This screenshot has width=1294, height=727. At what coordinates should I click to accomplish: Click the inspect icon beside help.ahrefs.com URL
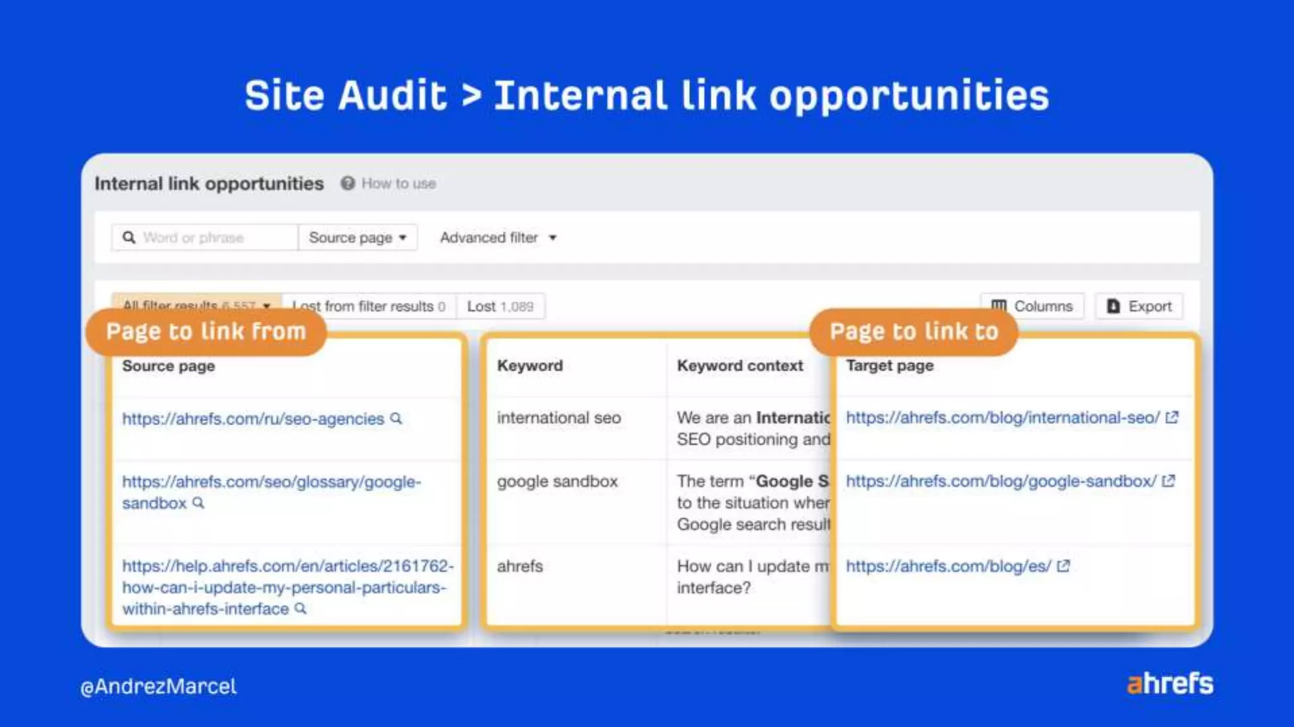click(301, 608)
